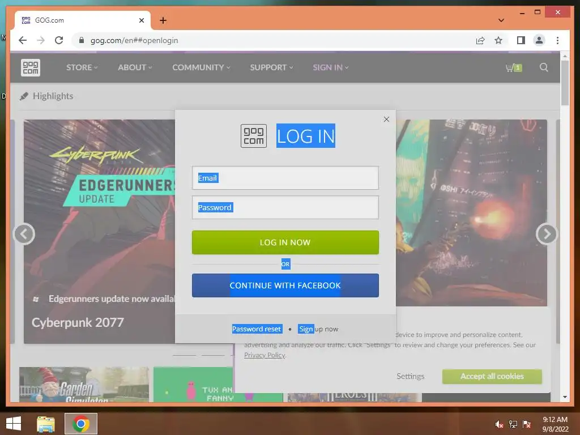Expand the SIGN IN menu

pos(330,67)
